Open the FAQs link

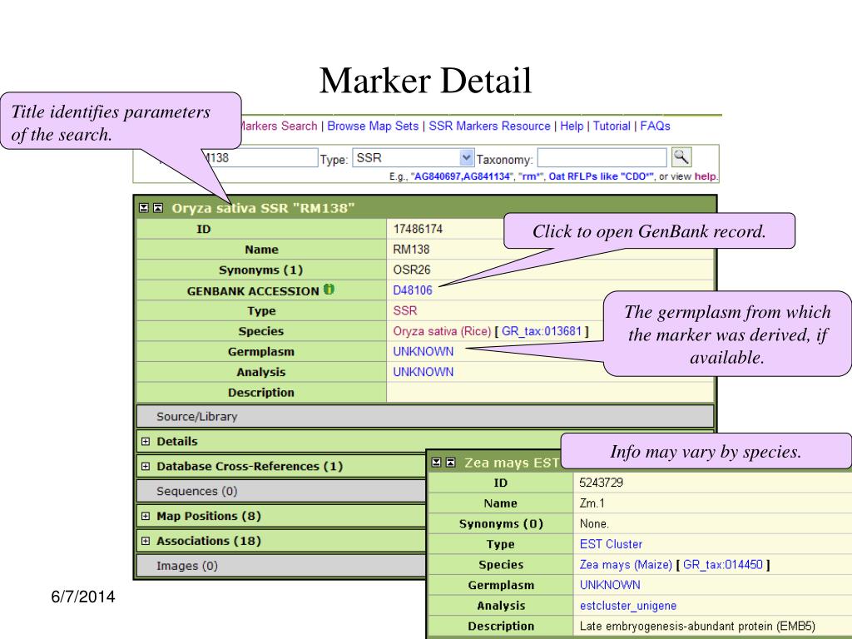point(656,126)
